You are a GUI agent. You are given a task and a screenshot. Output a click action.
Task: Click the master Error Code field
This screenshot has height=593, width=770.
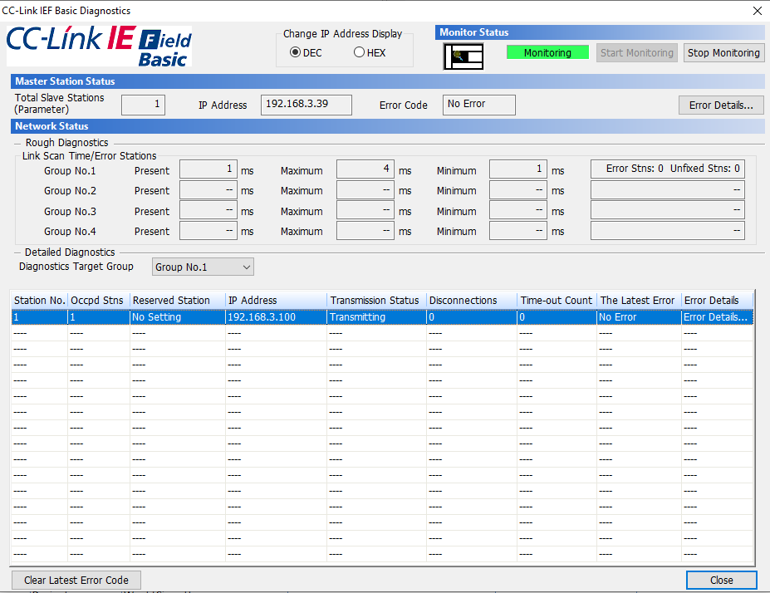[478, 105]
